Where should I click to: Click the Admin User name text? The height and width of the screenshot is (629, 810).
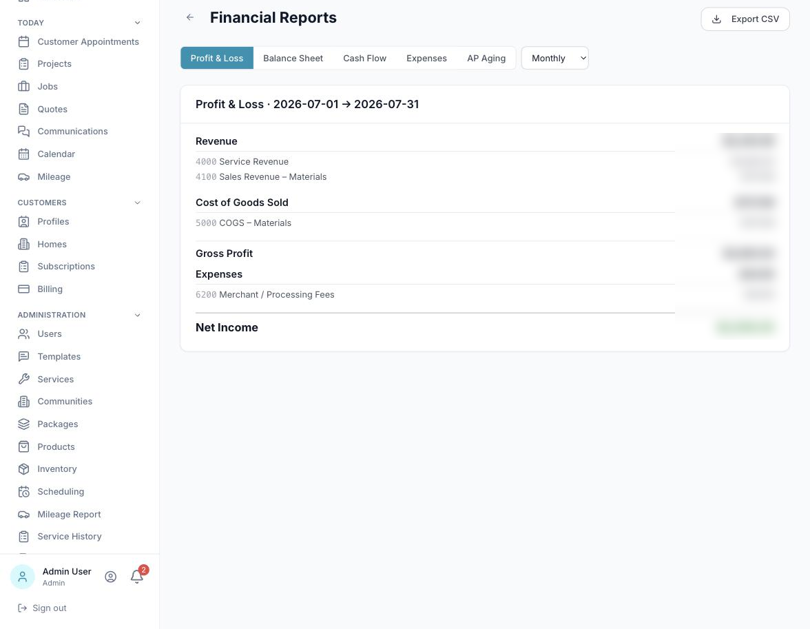pos(67,571)
